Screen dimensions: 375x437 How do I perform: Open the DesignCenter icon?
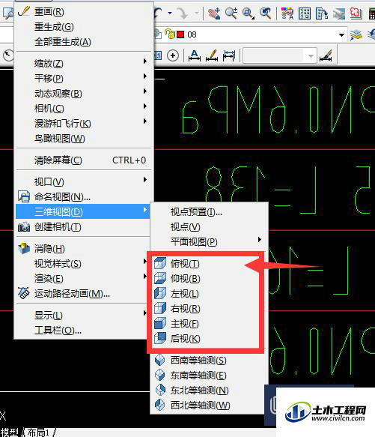(305, 13)
